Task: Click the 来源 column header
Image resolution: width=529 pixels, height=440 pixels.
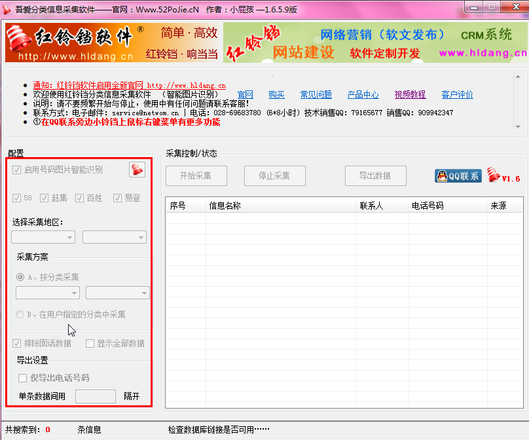Action: [x=505, y=206]
